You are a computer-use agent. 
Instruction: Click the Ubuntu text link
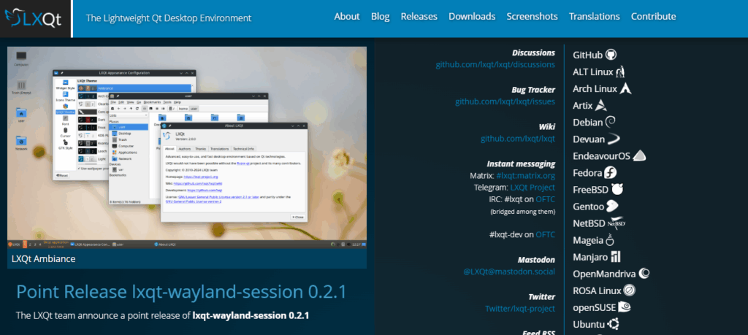tap(589, 325)
